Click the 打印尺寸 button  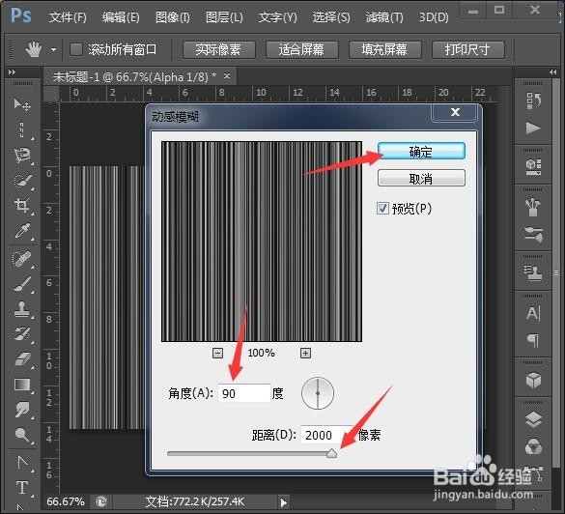[x=467, y=49]
